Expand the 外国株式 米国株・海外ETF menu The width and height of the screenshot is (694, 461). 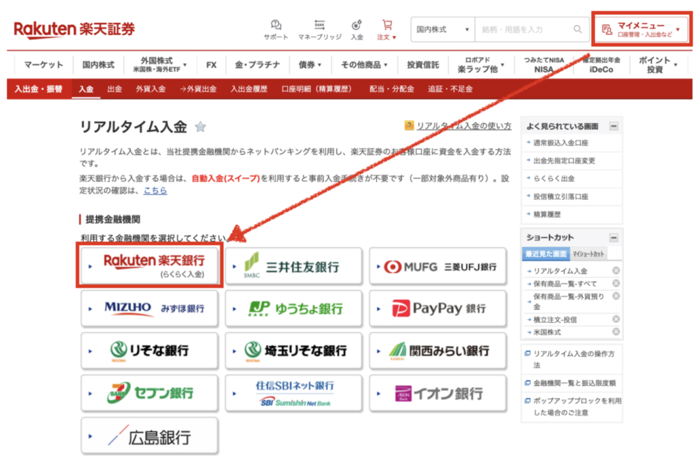pyautogui.click(x=160, y=64)
